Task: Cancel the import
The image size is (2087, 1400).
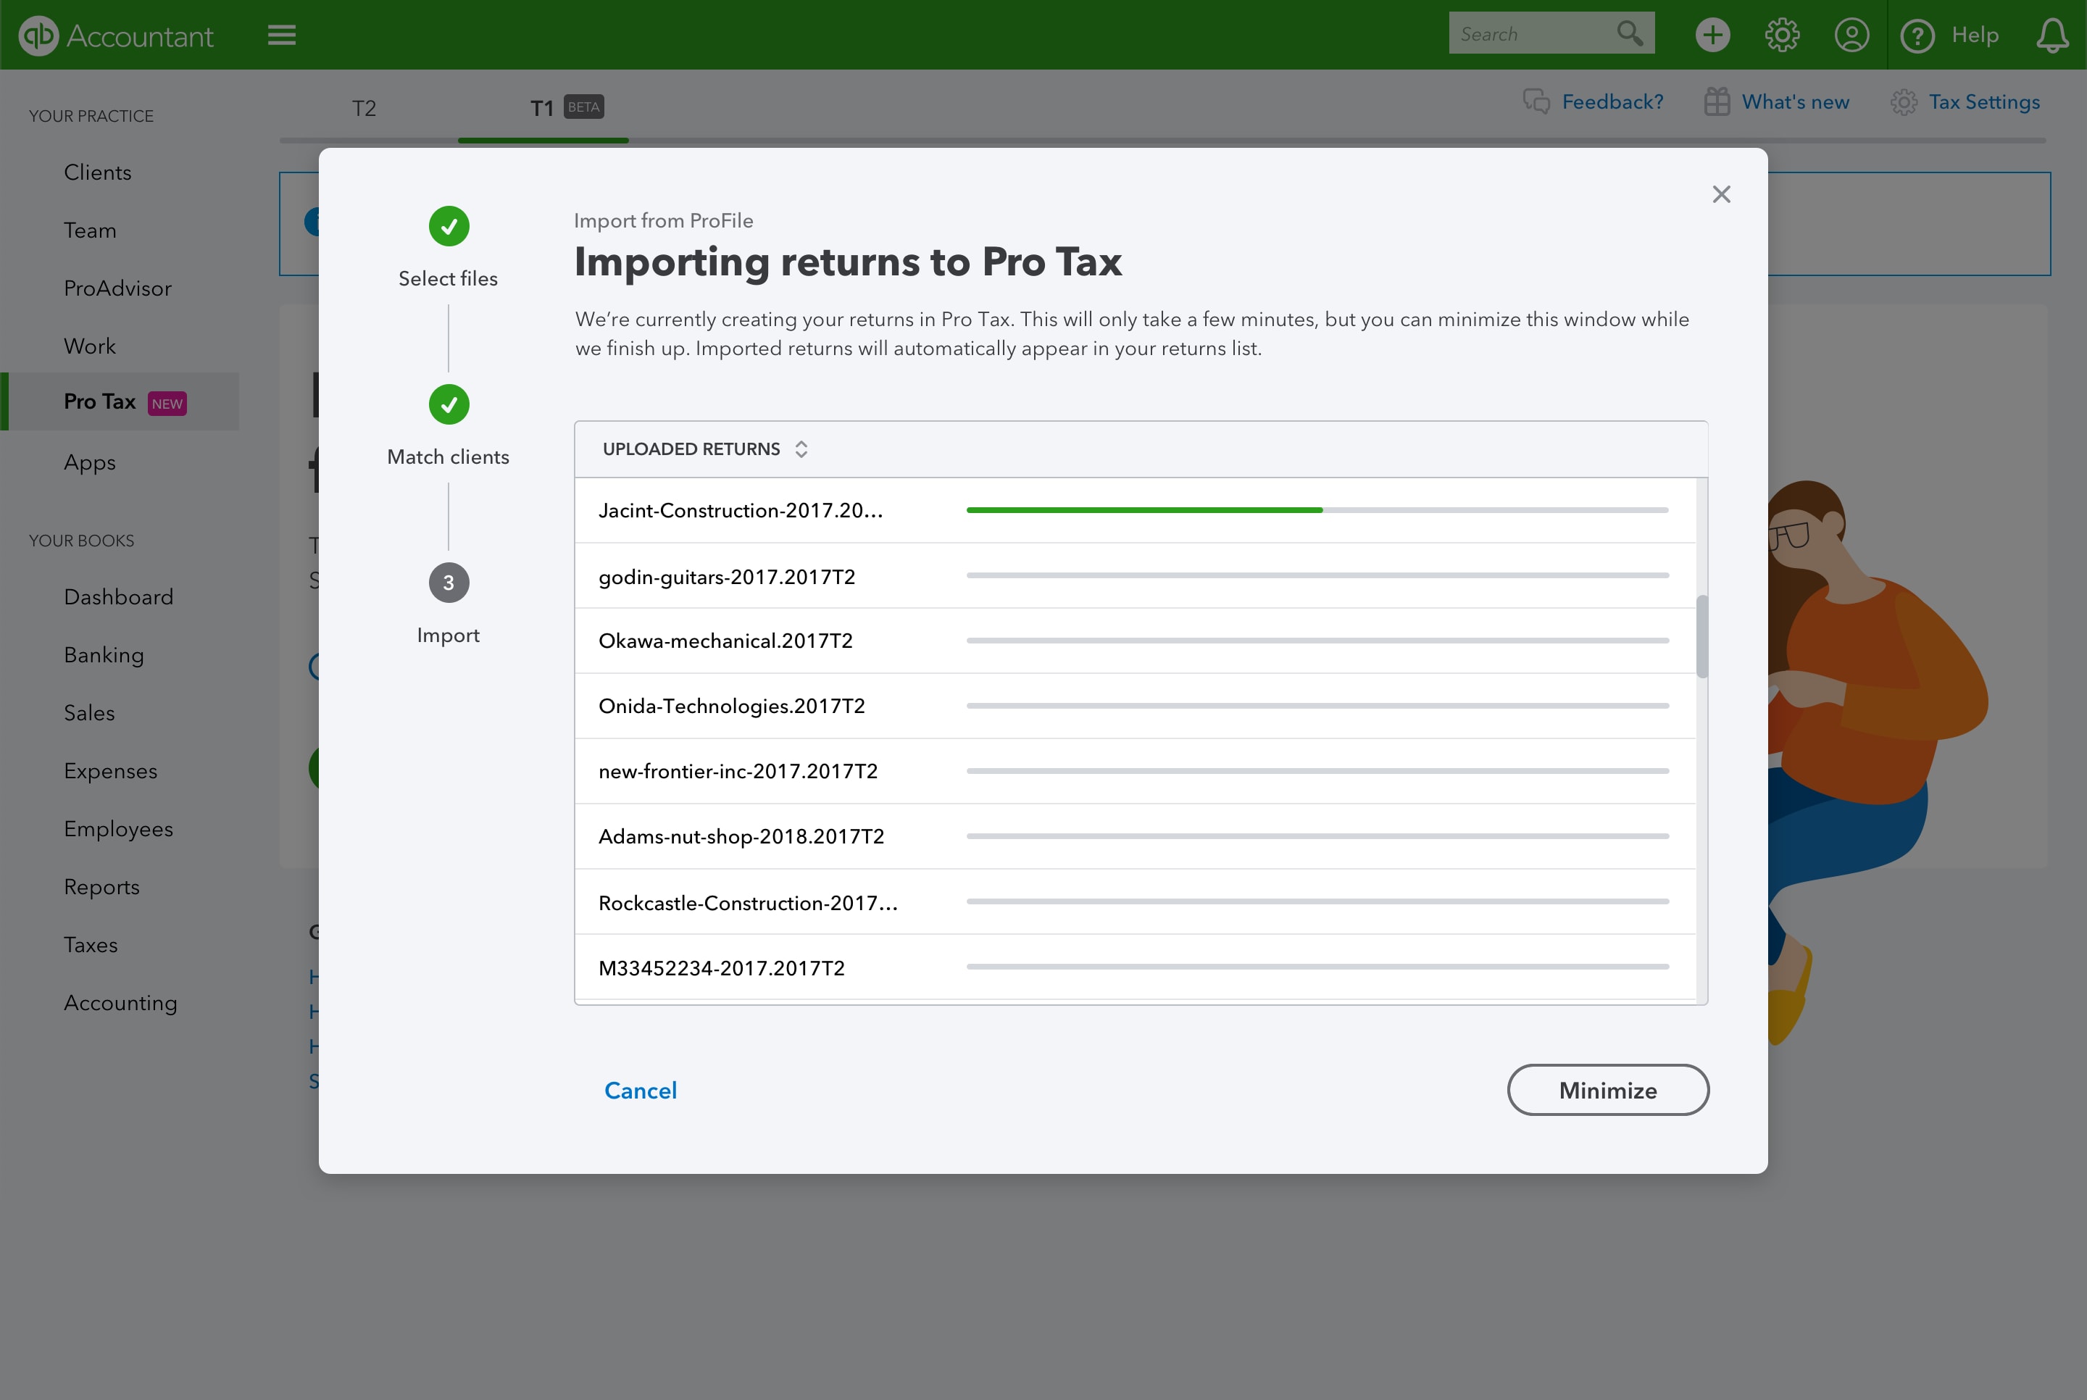Action: point(640,1090)
